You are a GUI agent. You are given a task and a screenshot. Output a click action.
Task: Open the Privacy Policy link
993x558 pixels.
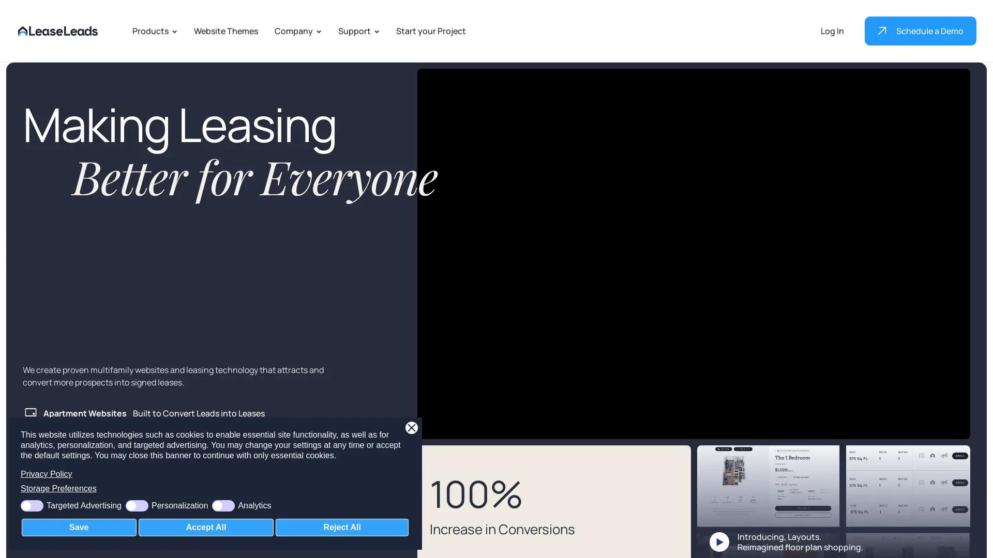pyautogui.click(x=46, y=474)
